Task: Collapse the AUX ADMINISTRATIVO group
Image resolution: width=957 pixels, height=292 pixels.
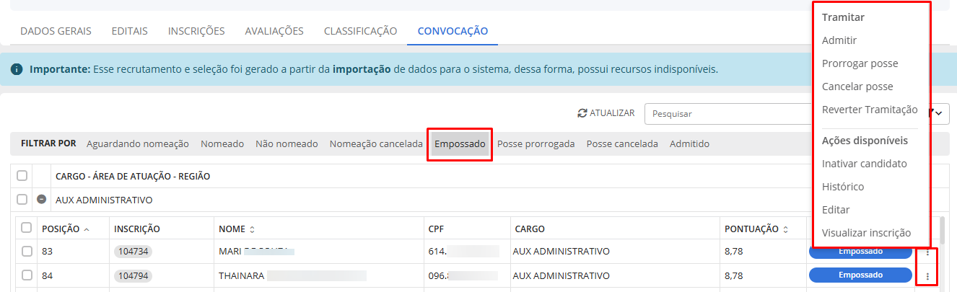Action: tap(42, 200)
